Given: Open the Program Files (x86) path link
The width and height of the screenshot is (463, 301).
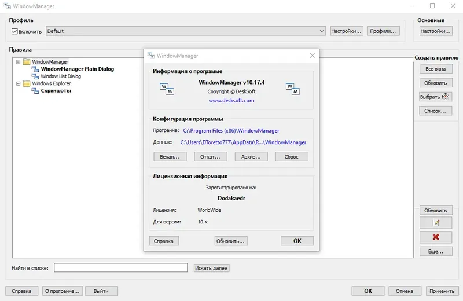Looking at the screenshot, I should (x=231, y=131).
